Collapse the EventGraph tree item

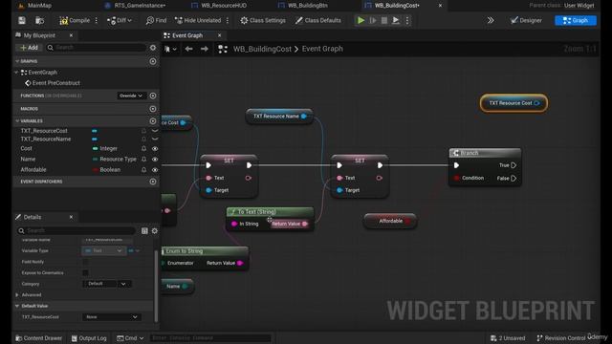coord(16,73)
